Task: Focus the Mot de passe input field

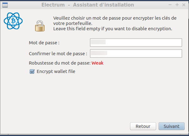Action: pyautogui.click(x=136, y=42)
